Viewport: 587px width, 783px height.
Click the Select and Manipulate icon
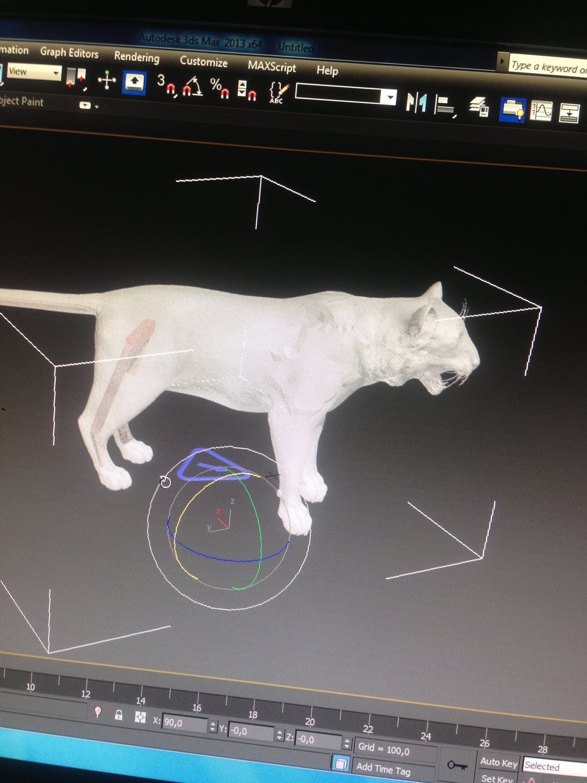pos(107,80)
